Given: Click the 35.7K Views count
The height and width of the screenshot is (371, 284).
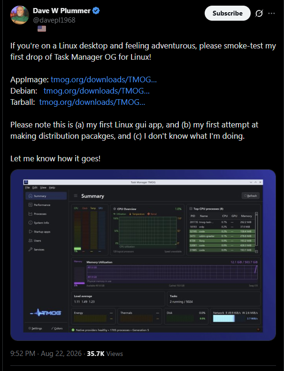Looking at the screenshot, I should [105, 354].
